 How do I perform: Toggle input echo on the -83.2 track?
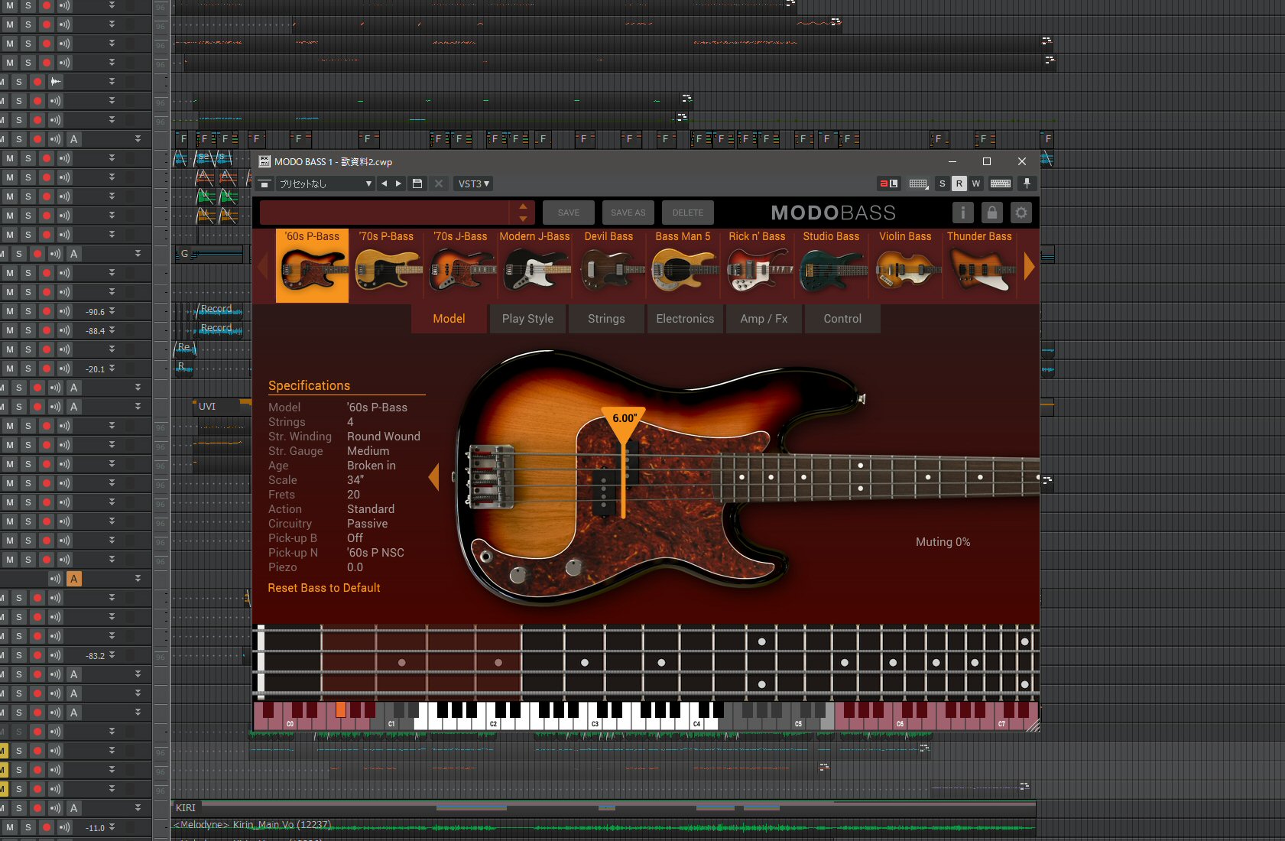[x=56, y=655]
